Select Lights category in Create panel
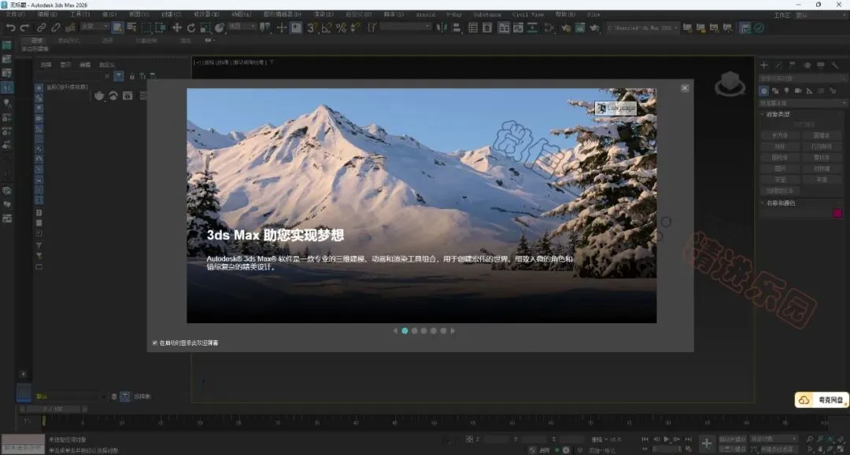 786,91
